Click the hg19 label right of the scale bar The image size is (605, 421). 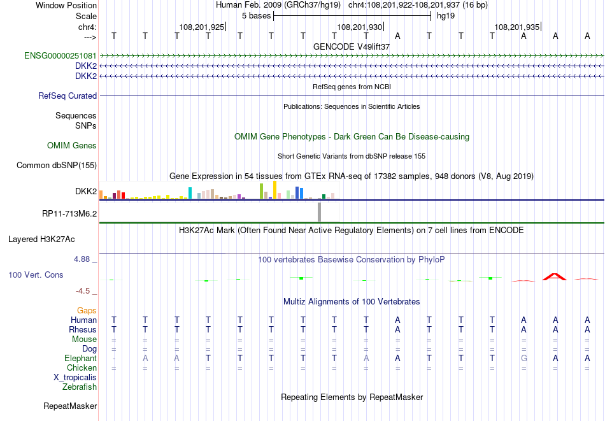point(446,16)
